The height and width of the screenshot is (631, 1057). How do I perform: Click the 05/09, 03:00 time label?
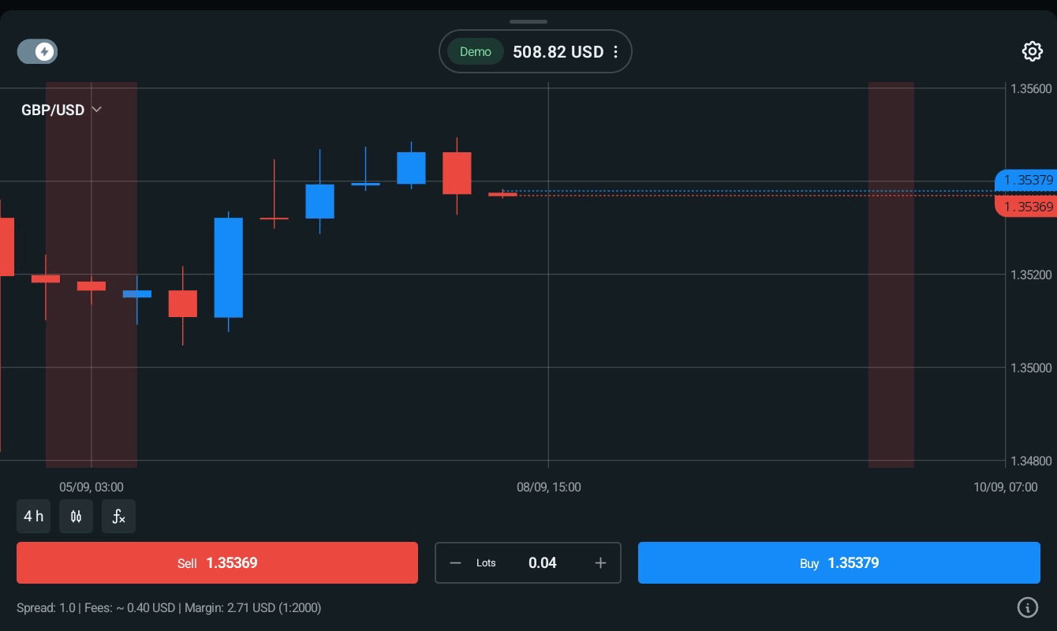92,487
